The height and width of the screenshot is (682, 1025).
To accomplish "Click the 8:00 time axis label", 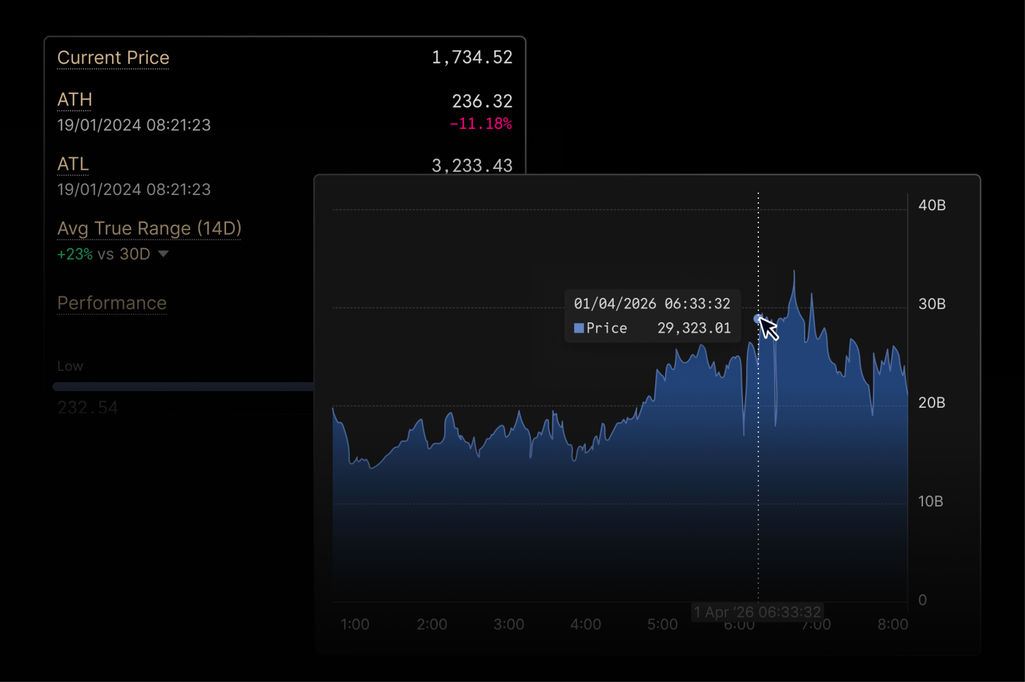I will (893, 625).
